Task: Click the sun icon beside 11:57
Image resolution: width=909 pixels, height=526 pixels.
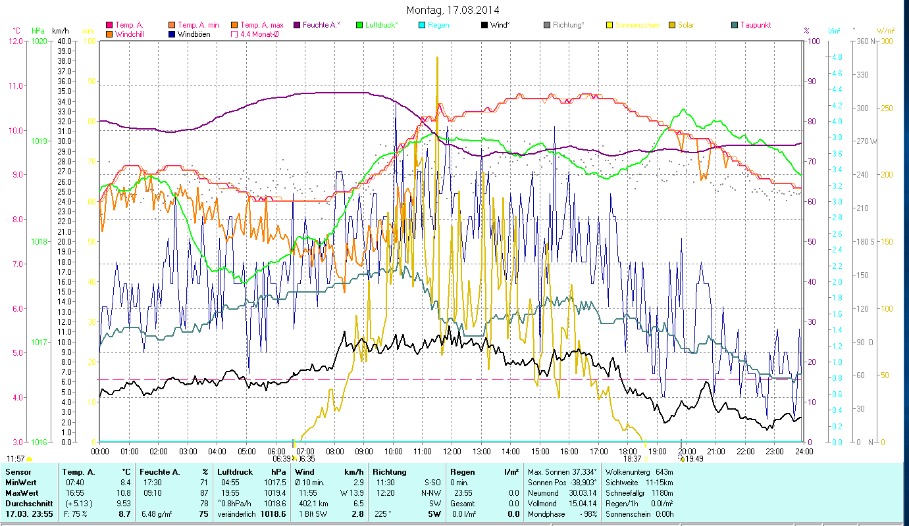Action: point(29,458)
